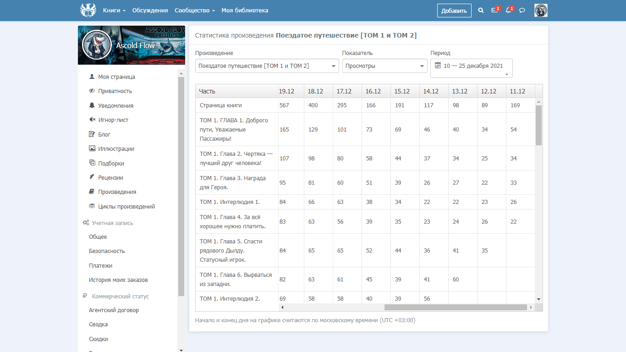Open the notifications bell icon
626x352 pixels.
pos(508,10)
